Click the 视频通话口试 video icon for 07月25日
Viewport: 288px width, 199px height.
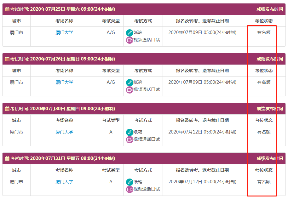130,40
